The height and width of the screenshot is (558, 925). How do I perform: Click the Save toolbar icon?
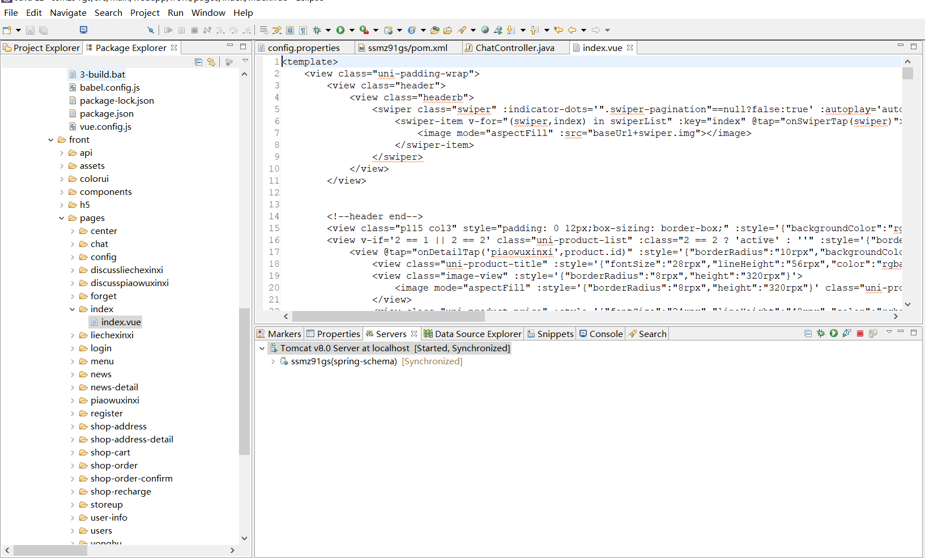coord(31,30)
